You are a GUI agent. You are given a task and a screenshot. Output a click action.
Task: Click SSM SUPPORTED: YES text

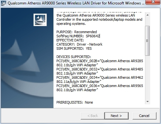click(74, 48)
